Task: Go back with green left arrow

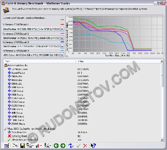Action: (x=56, y=146)
